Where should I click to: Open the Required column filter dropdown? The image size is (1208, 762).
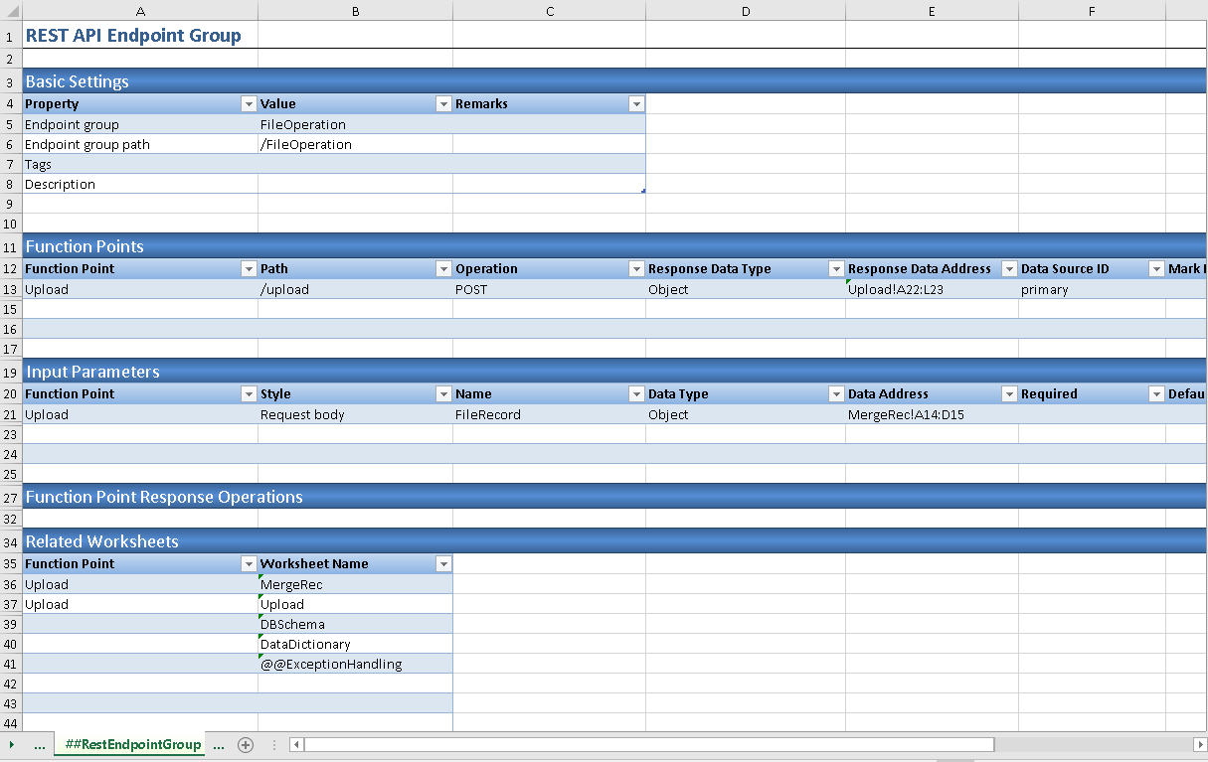coord(1156,394)
